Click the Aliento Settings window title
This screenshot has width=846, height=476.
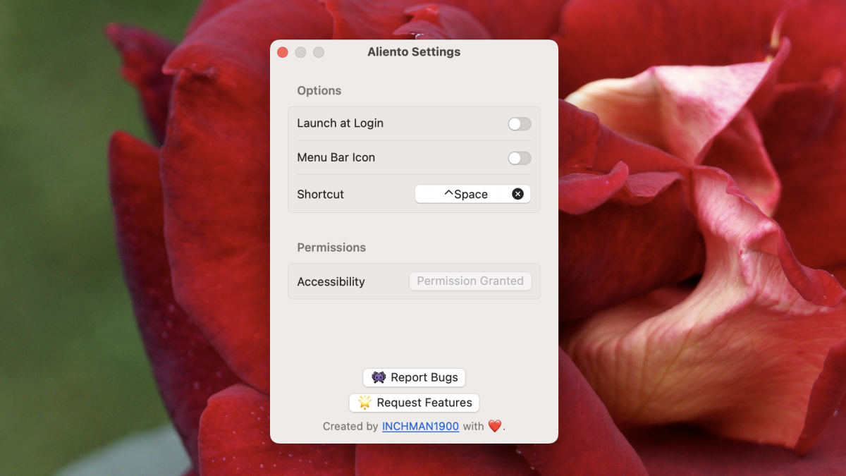pyautogui.click(x=414, y=52)
